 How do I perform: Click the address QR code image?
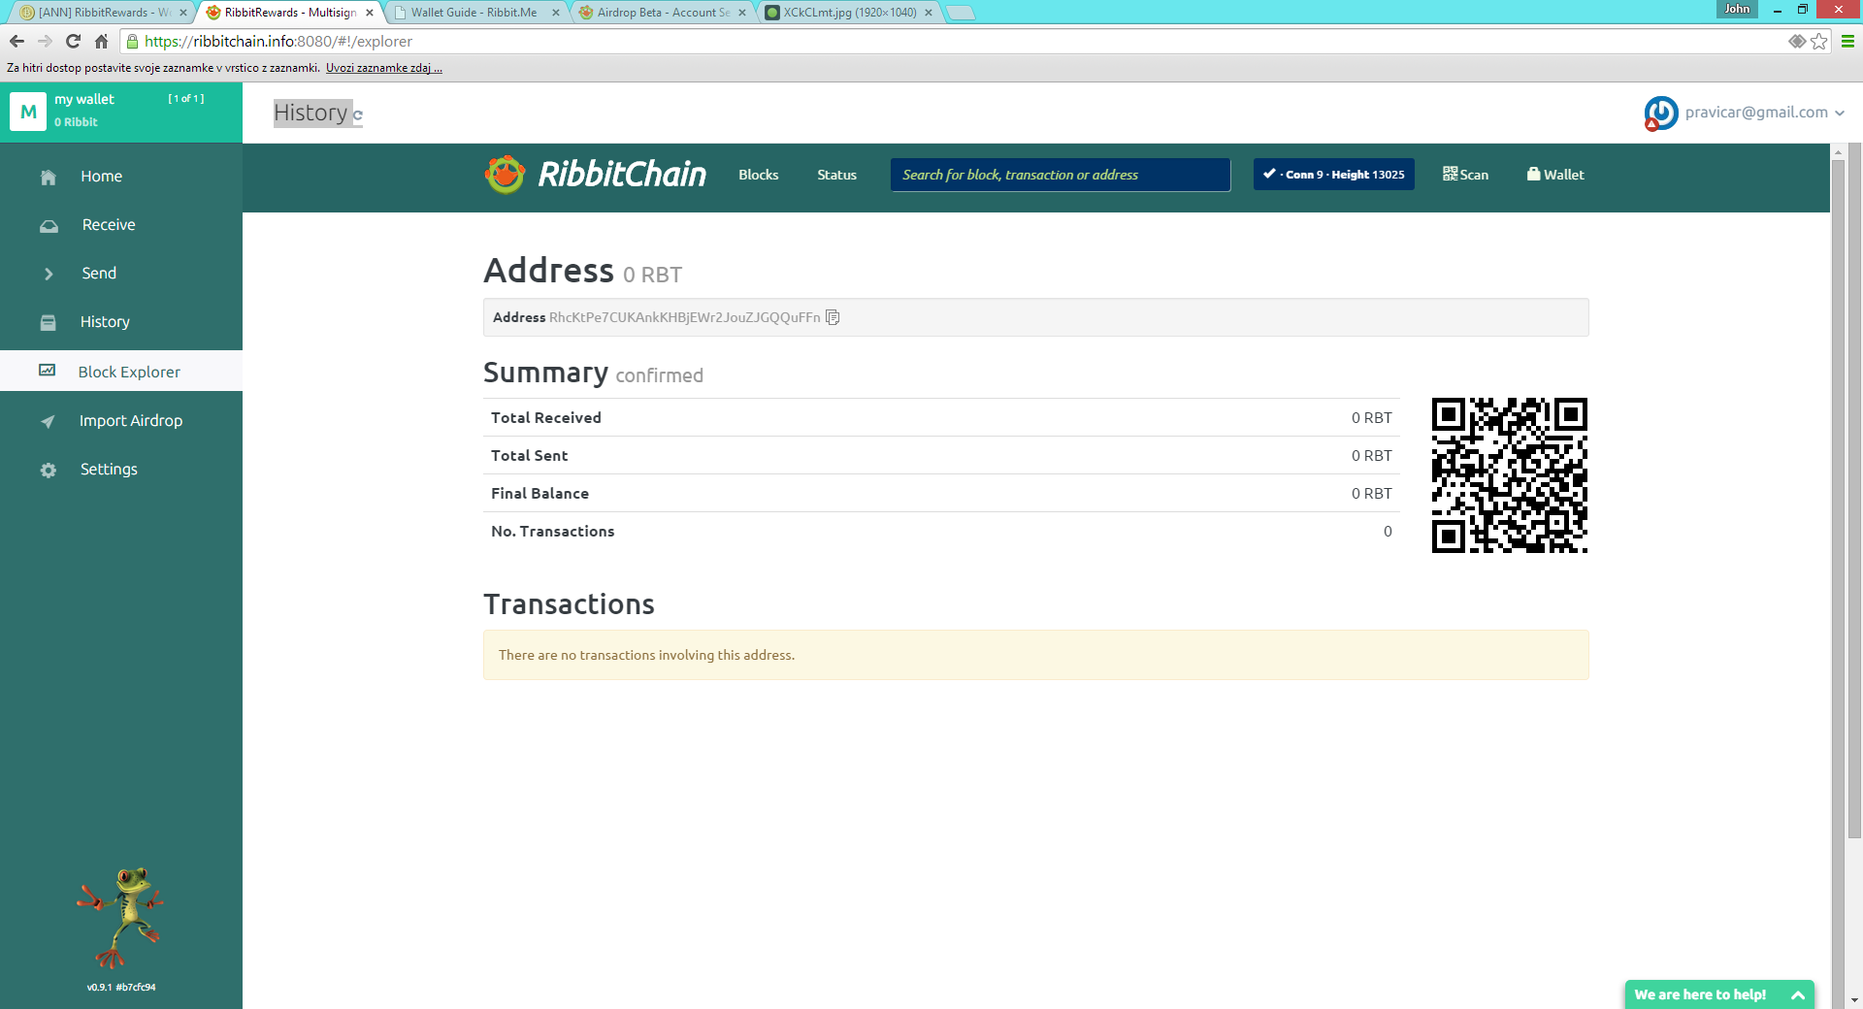tap(1510, 475)
